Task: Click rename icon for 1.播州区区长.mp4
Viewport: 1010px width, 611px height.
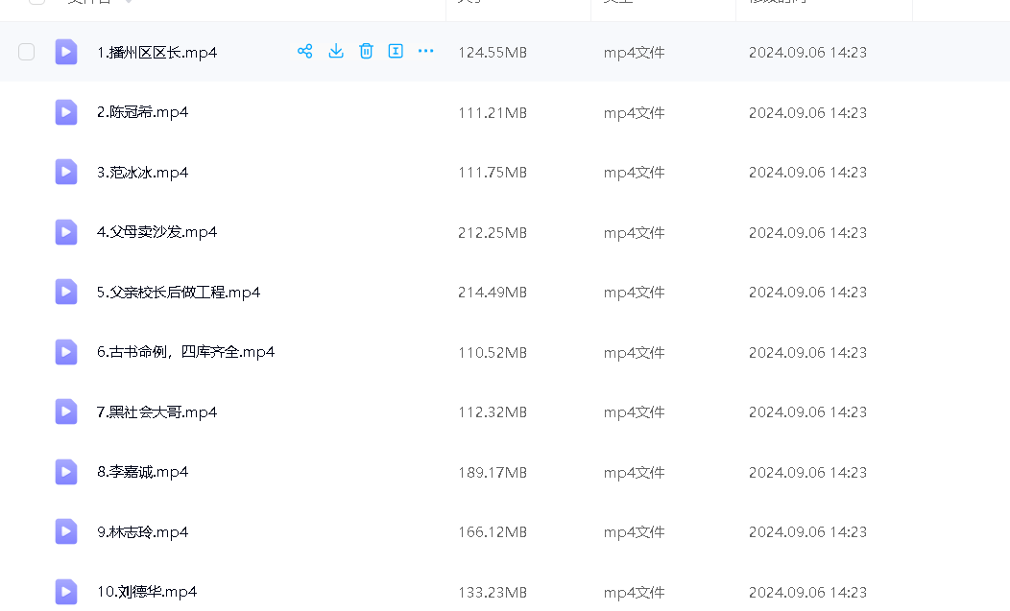Action: 396,52
